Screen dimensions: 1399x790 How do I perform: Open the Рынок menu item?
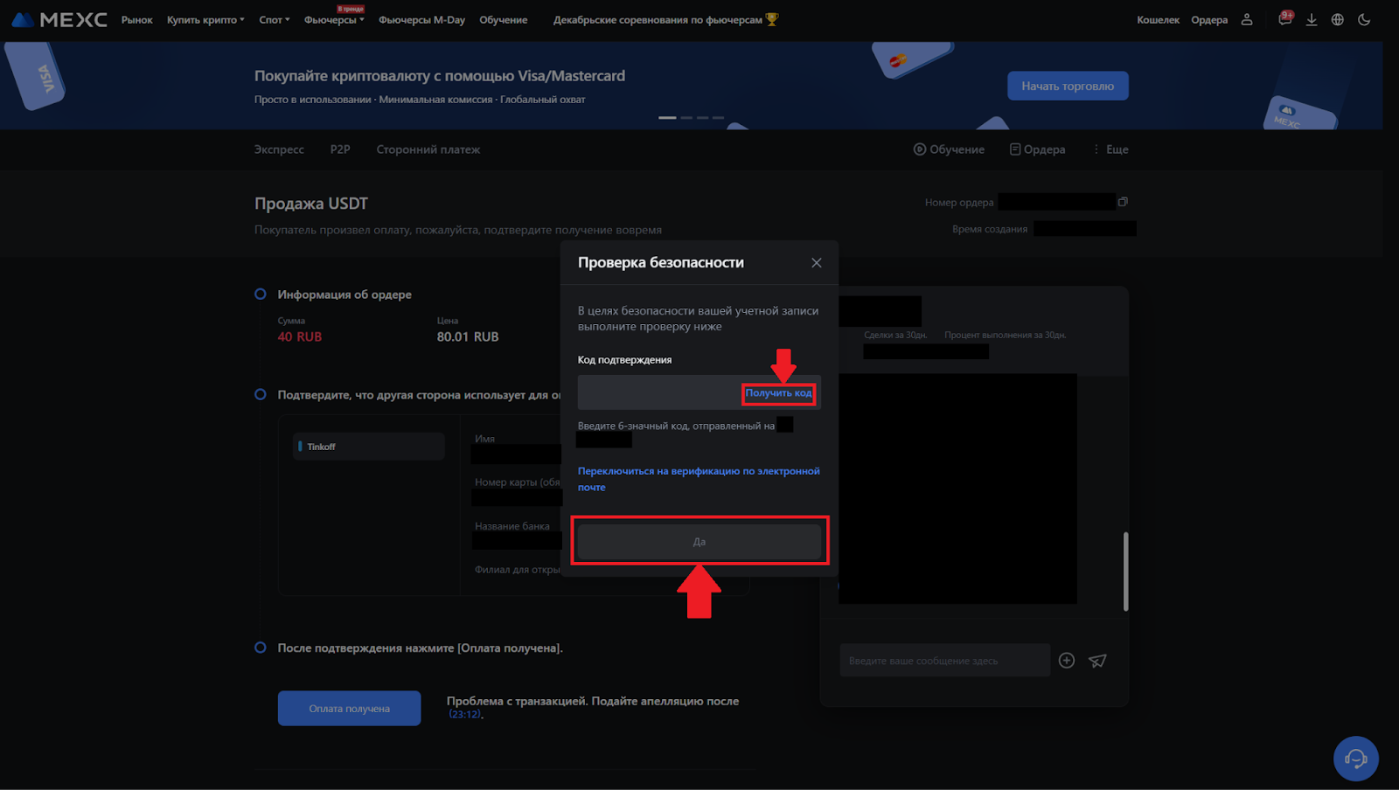(x=136, y=19)
